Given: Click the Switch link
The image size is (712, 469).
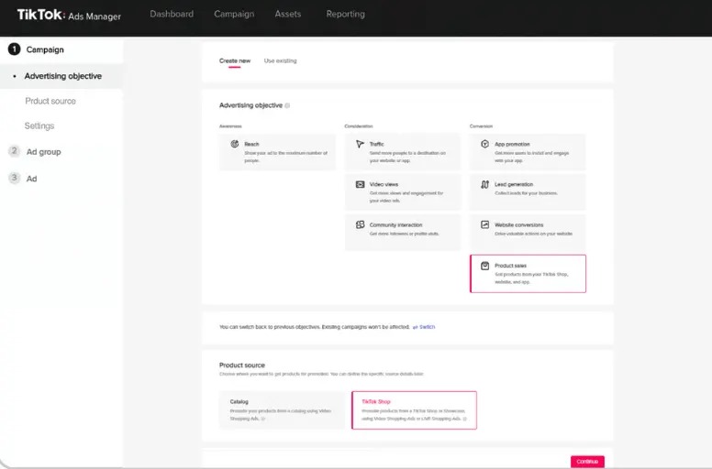Looking at the screenshot, I should (428, 327).
